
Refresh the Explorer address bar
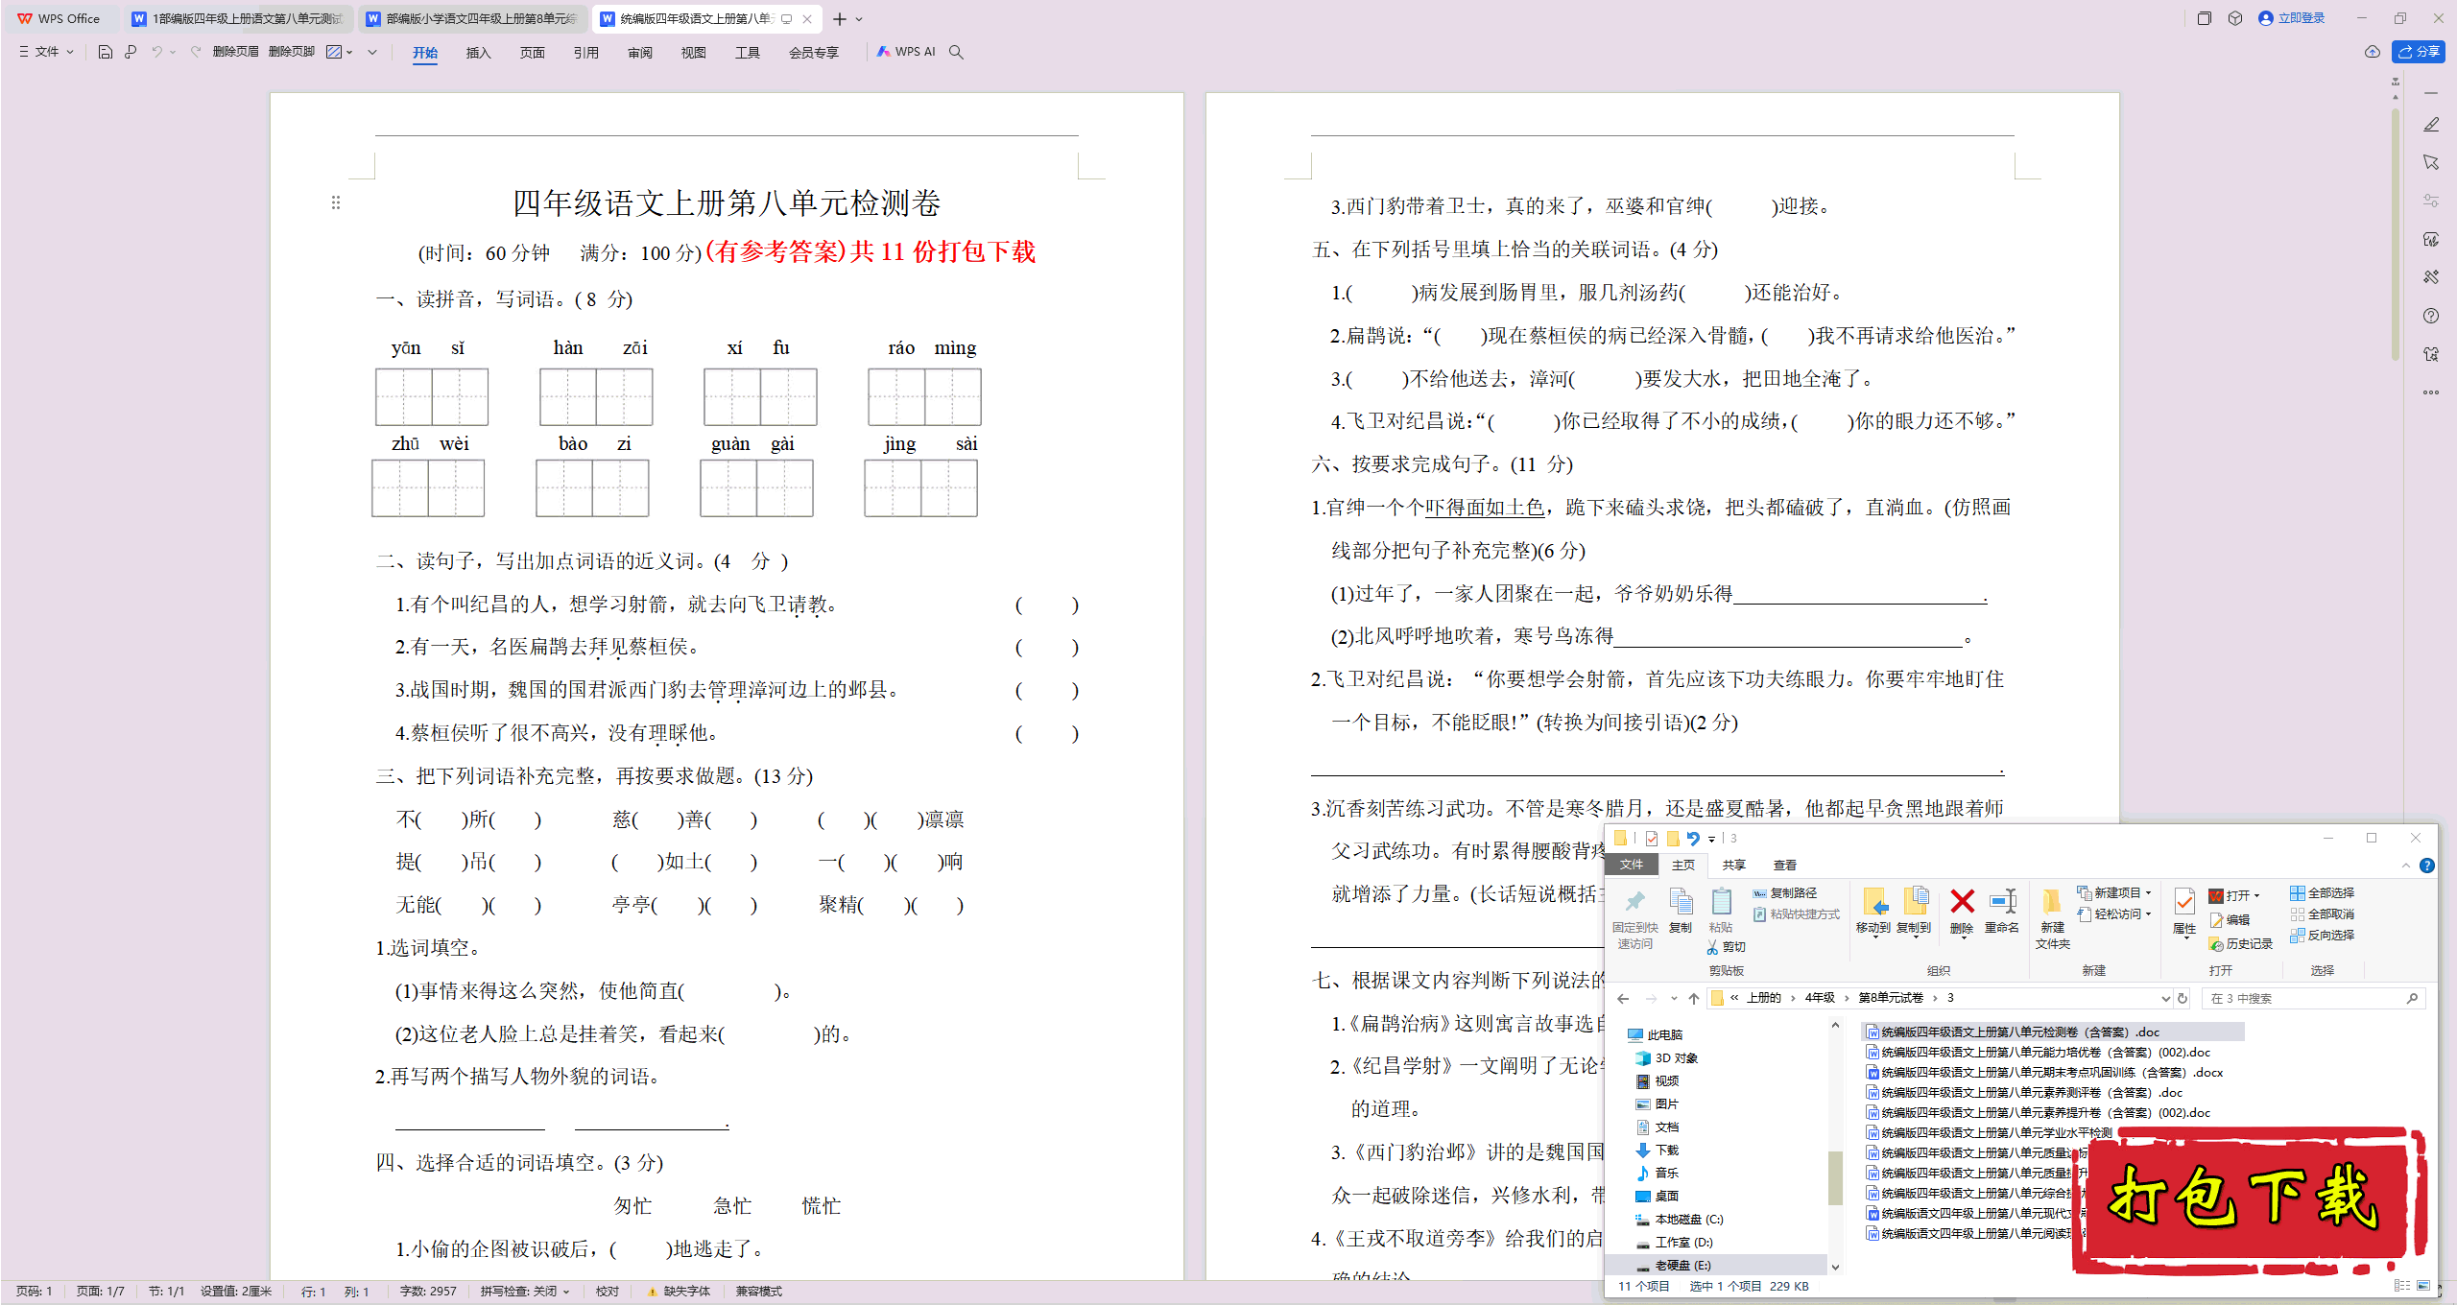click(x=2183, y=999)
